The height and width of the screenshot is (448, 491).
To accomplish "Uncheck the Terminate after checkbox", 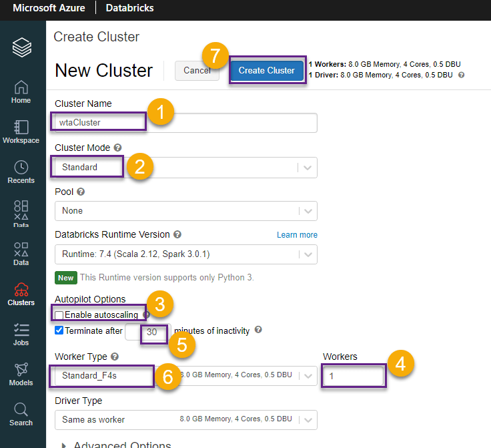I will tap(59, 330).
